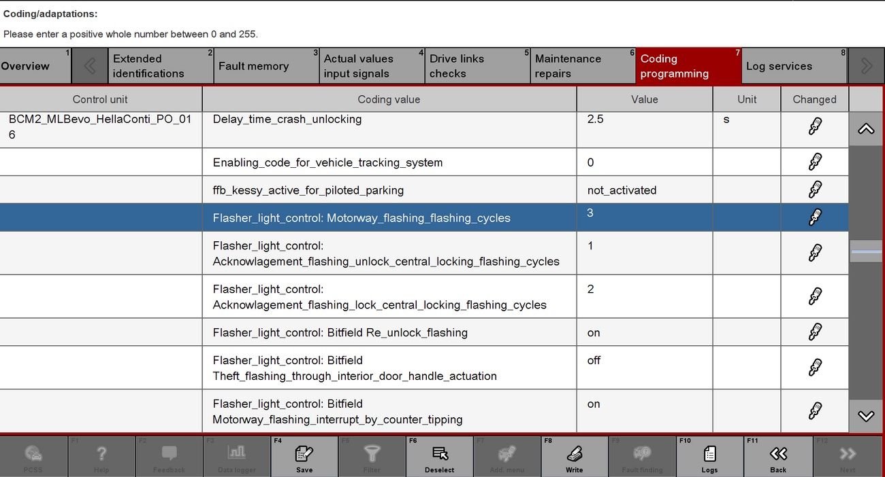885x477 pixels.
Task: Click wrench icon for ffb_kessy_active_for_piloted_parking row
Action: (814, 190)
